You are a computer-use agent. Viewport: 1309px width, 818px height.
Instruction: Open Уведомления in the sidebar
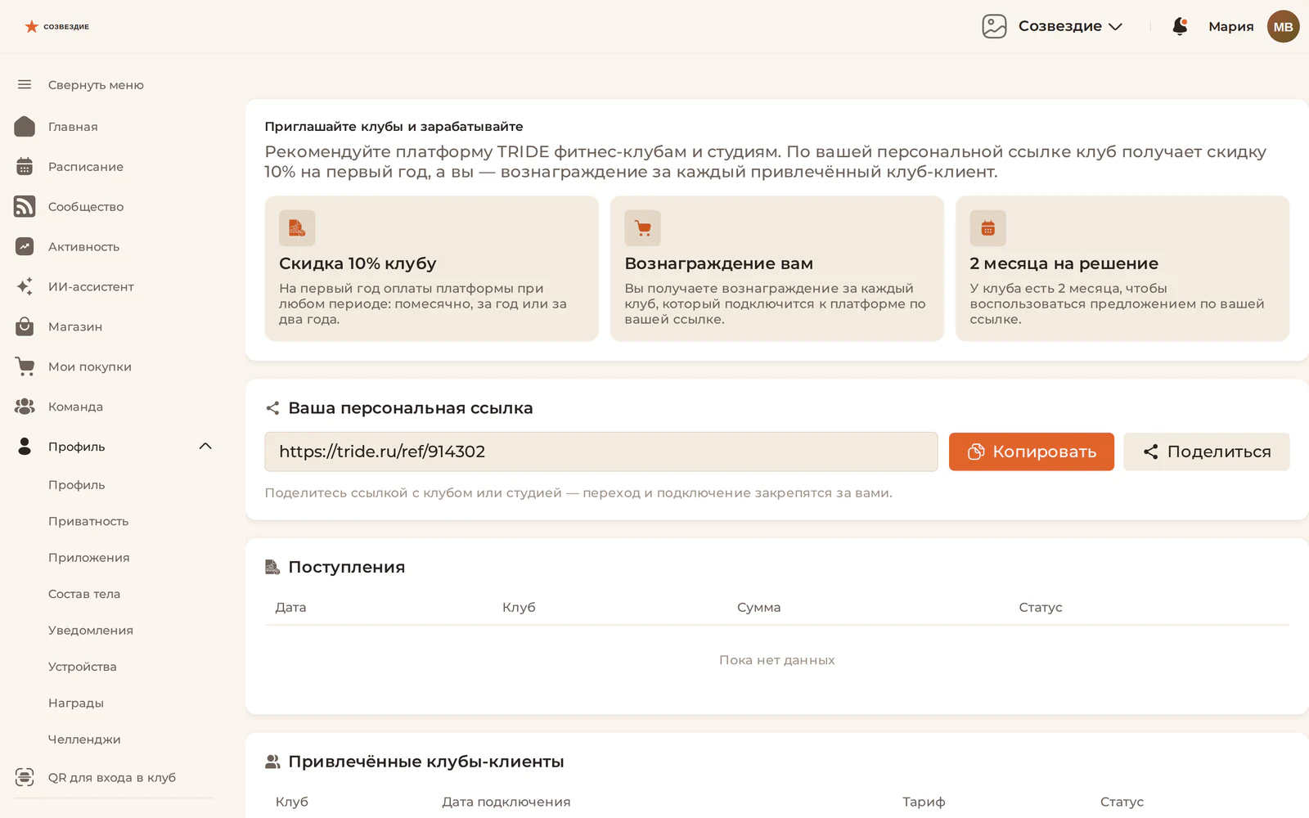click(x=90, y=630)
